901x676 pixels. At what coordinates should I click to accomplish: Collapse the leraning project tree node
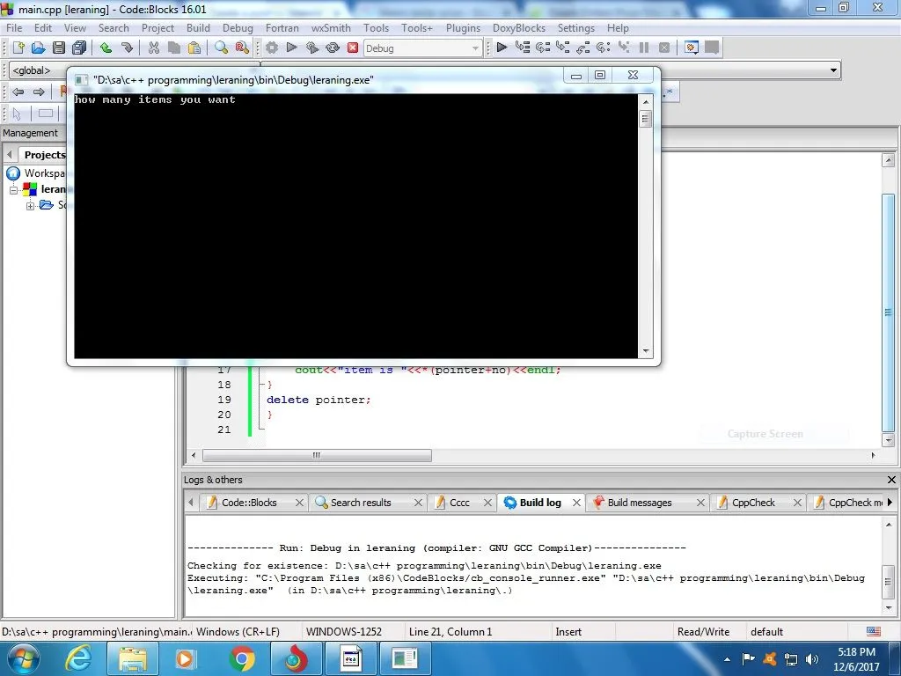coord(13,189)
